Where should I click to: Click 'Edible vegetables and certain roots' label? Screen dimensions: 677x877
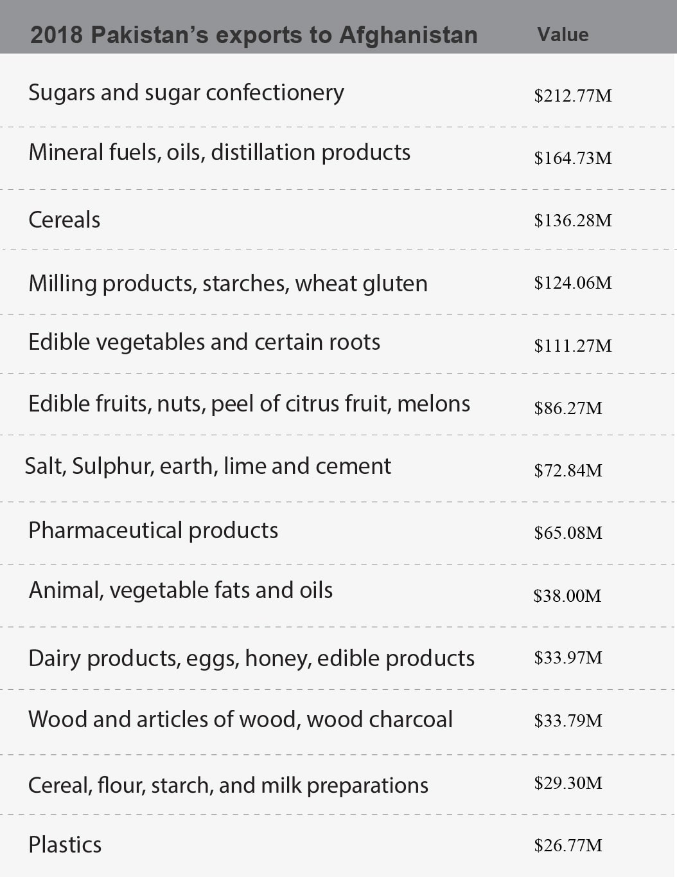(x=204, y=342)
